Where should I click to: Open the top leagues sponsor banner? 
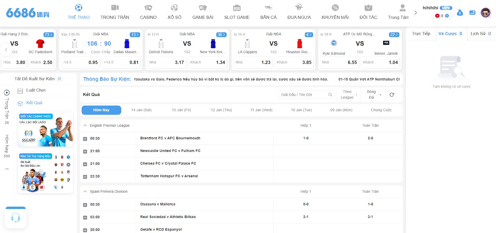tap(45, 172)
